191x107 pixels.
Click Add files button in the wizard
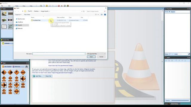38,76
